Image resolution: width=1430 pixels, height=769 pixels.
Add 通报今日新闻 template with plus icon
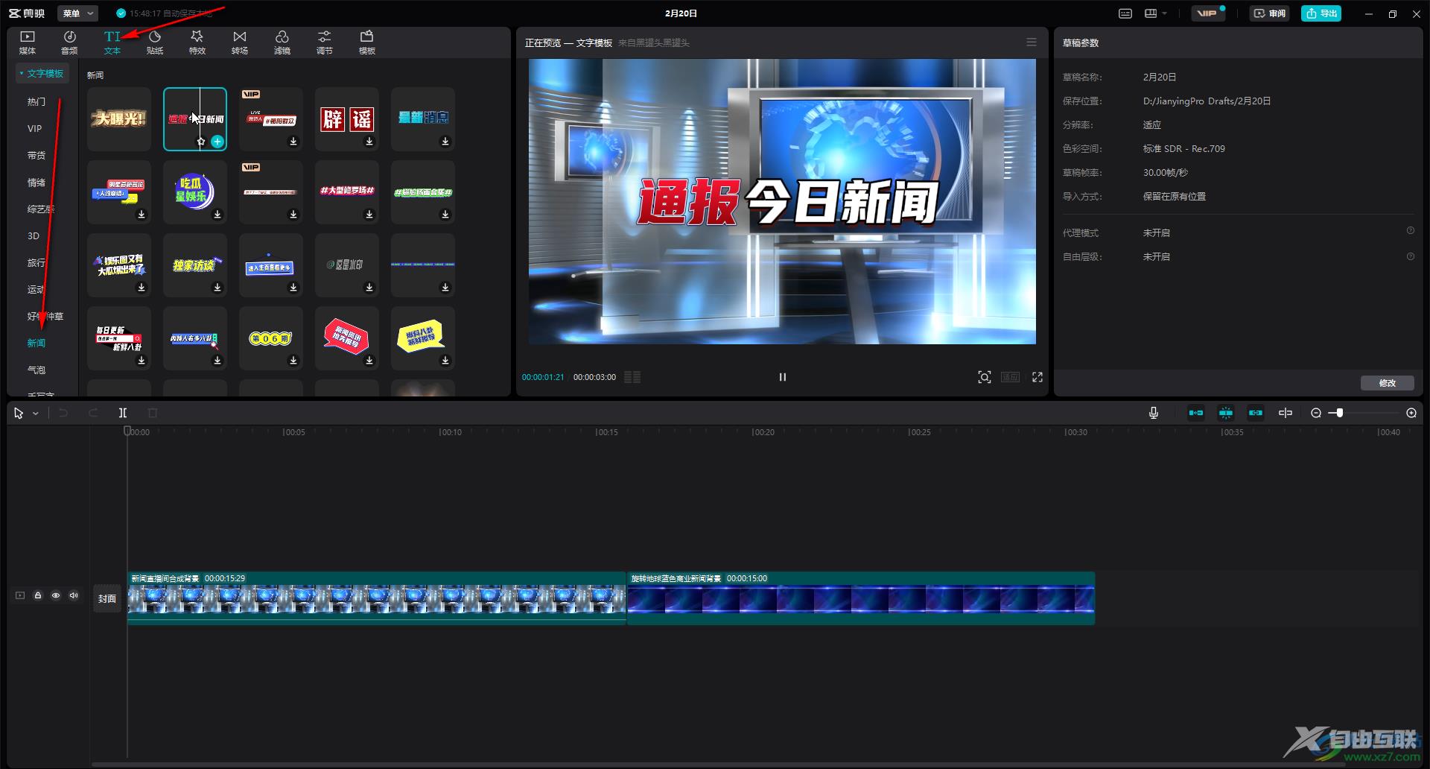point(217,142)
